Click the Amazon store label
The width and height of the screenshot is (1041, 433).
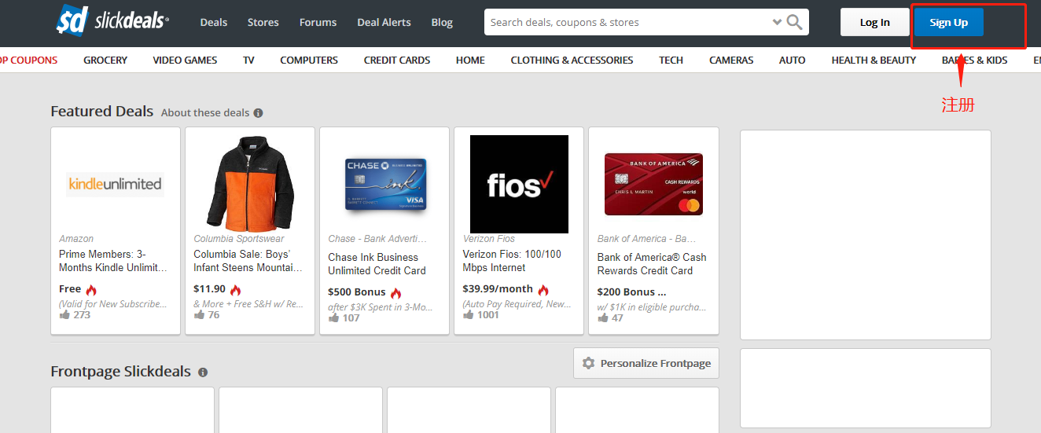76,239
